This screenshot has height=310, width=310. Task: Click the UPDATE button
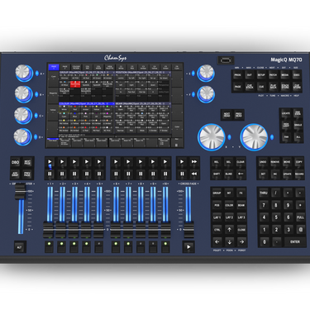pos(287,174)
